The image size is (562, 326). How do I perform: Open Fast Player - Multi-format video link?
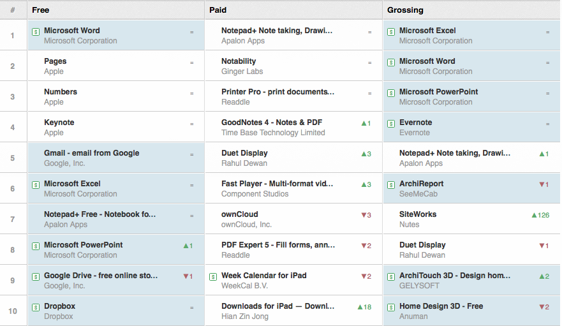pyautogui.click(x=277, y=184)
